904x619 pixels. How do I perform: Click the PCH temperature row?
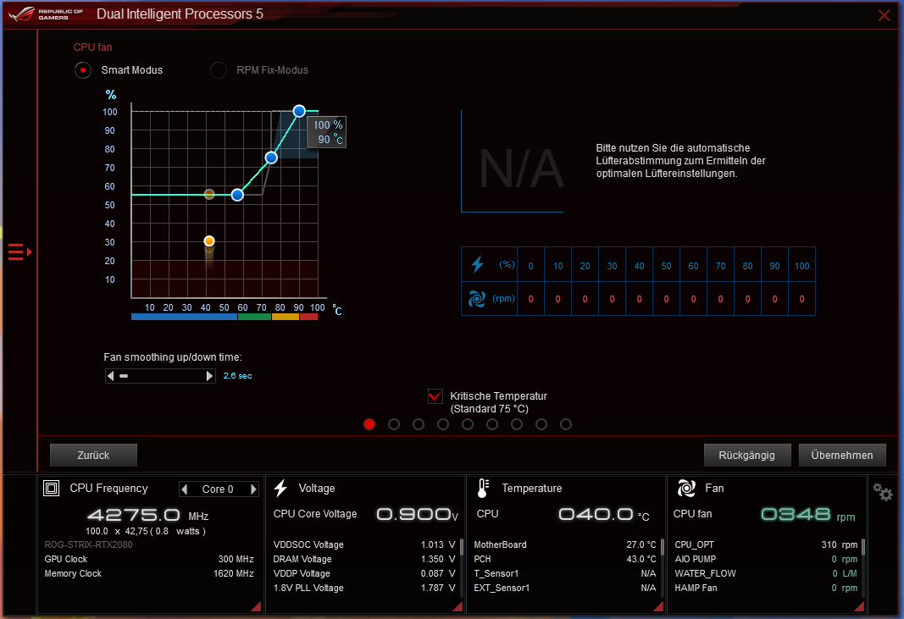(x=565, y=559)
